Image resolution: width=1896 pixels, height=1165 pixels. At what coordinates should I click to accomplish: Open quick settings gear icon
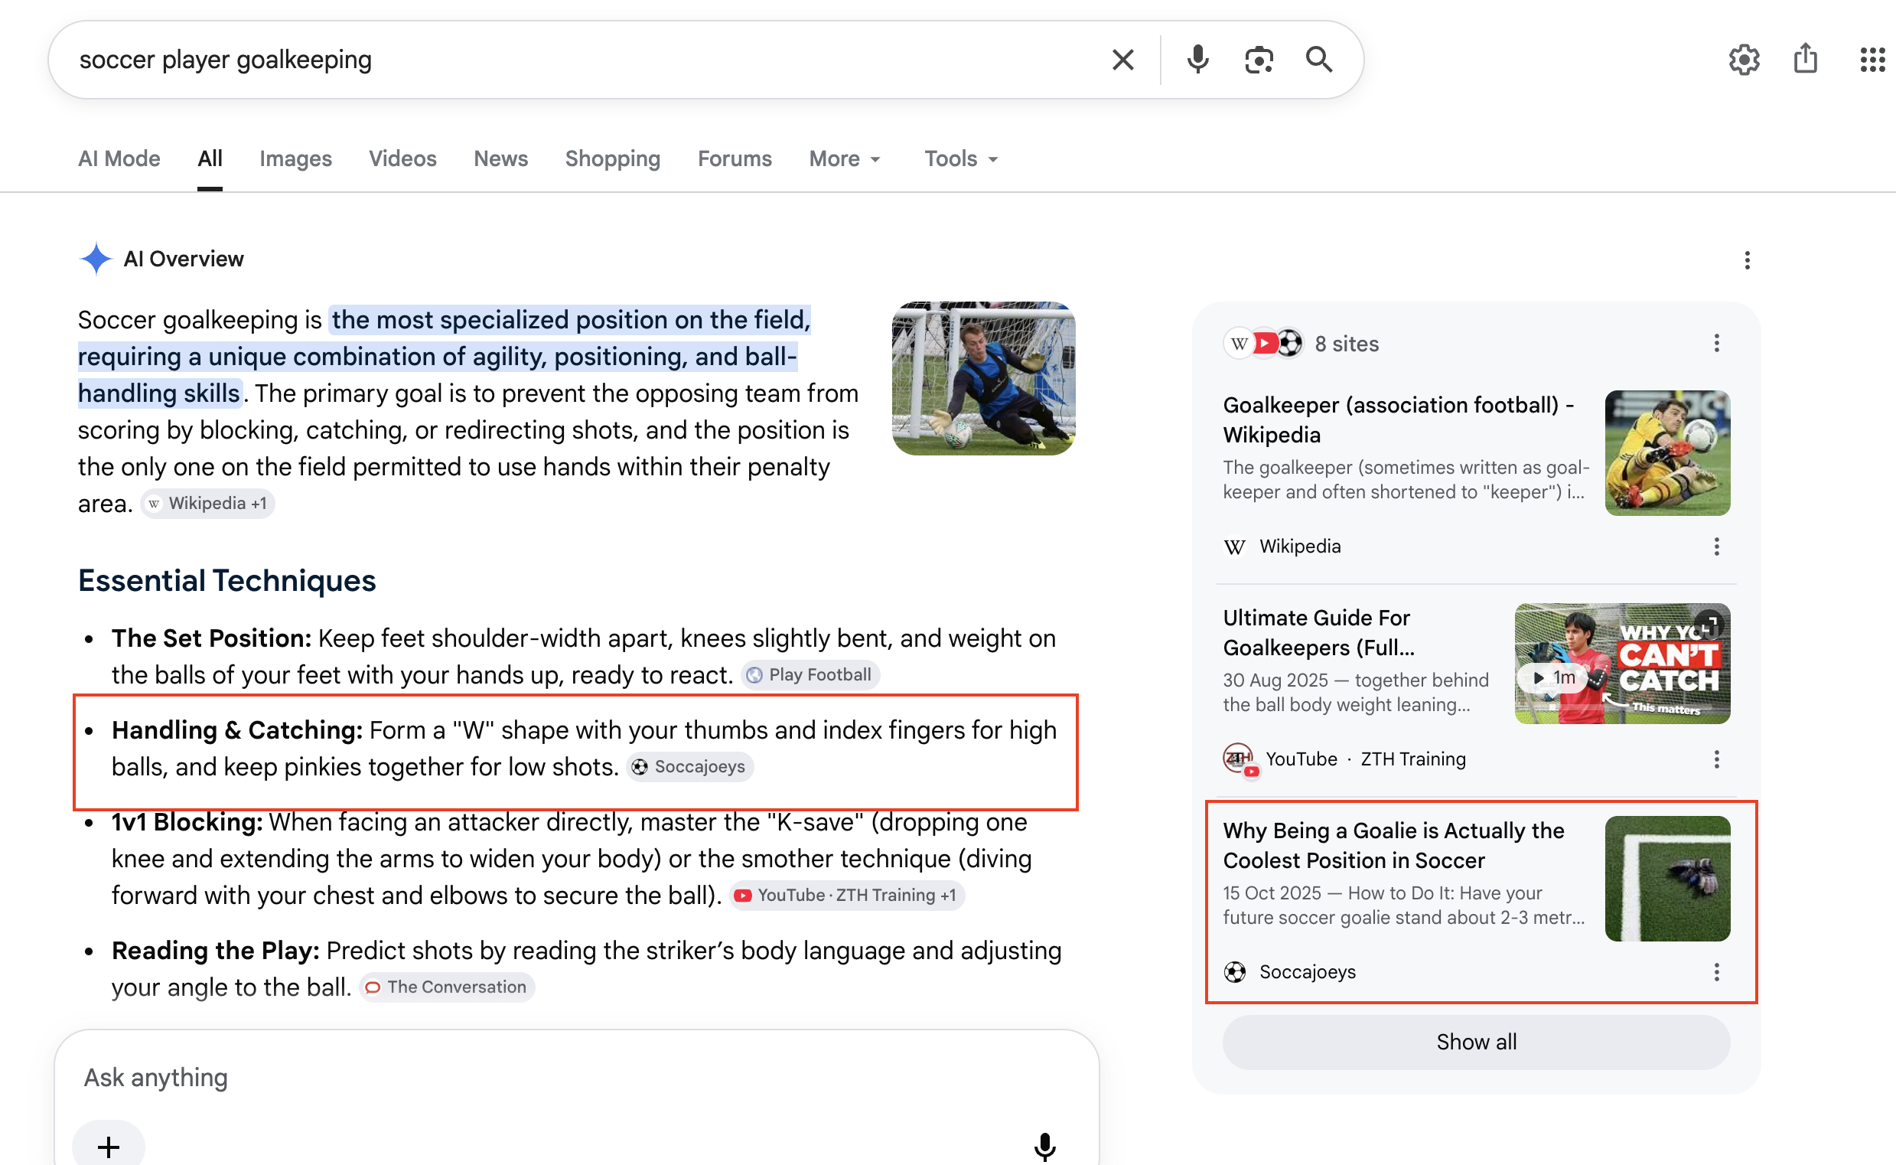coord(1744,60)
